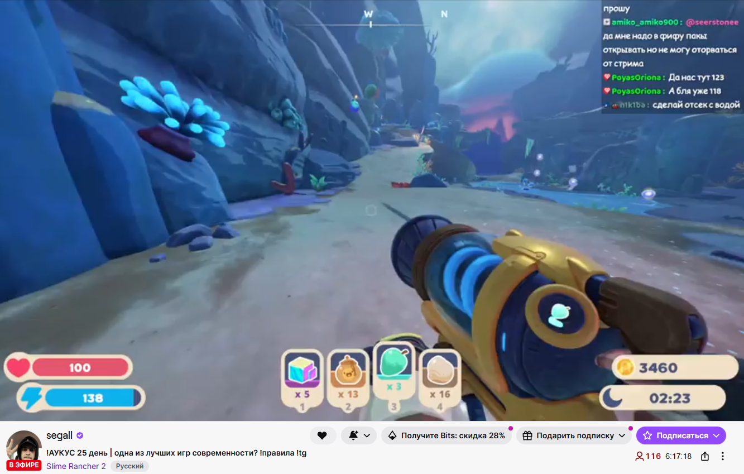Click the crosshair reticle in the game view
This screenshot has height=474, width=744.
[371, 210]
